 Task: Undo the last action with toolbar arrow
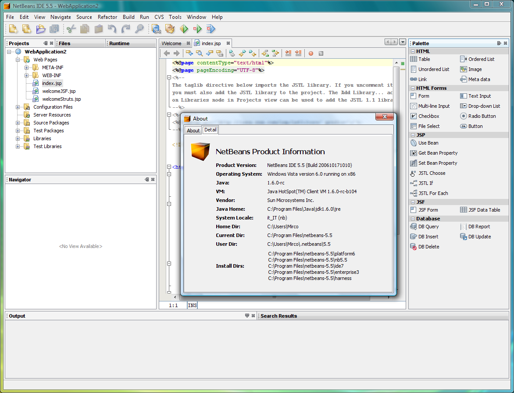pyautogui.click(x=112, y=29)
